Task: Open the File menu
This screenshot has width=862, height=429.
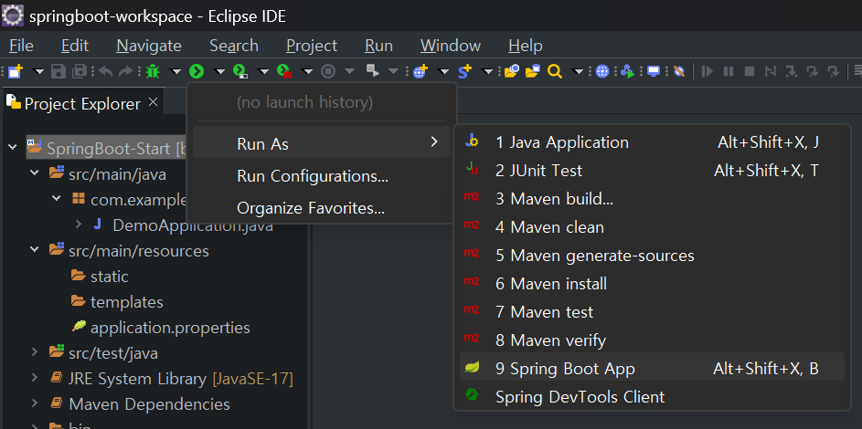Action: click(21, 46)
